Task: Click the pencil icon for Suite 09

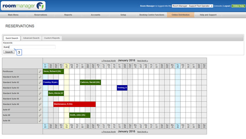Action: (40, 121)
